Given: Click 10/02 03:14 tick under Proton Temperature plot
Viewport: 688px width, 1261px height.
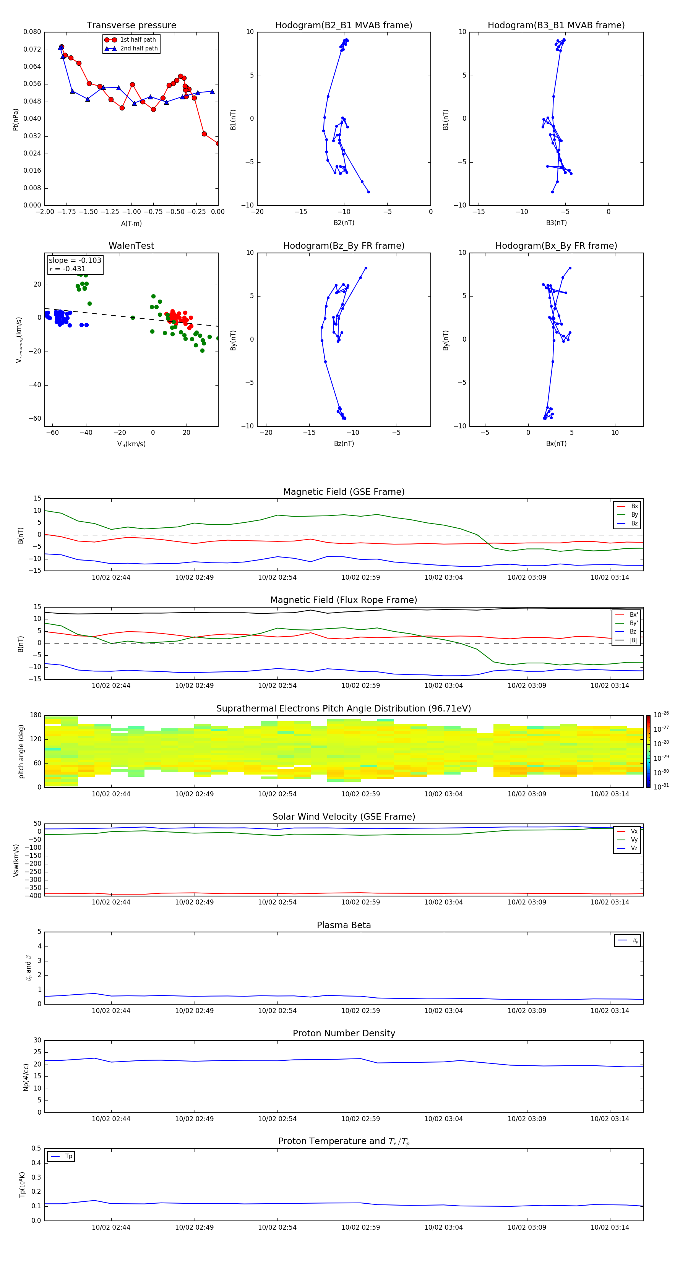Looking at the screenshot, I should coord(610,1227).
